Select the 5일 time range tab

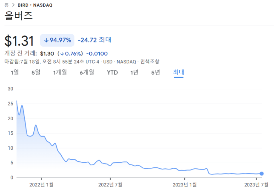[36, 72]
